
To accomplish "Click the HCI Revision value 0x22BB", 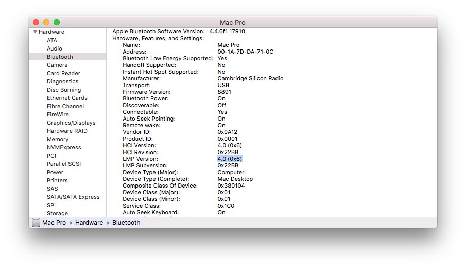I will pos(228,152).
